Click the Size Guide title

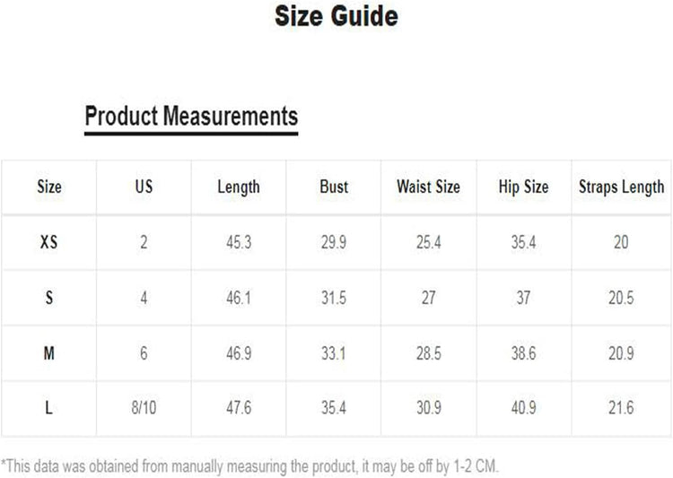click(x=336, y=16)
